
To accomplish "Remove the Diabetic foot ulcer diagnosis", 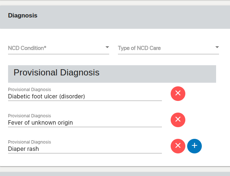I will (x=178, y=93).
